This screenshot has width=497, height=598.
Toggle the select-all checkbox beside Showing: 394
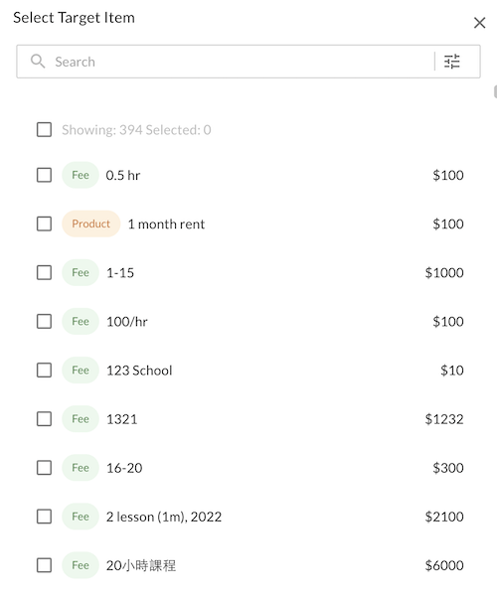click(x=45, y=129)
